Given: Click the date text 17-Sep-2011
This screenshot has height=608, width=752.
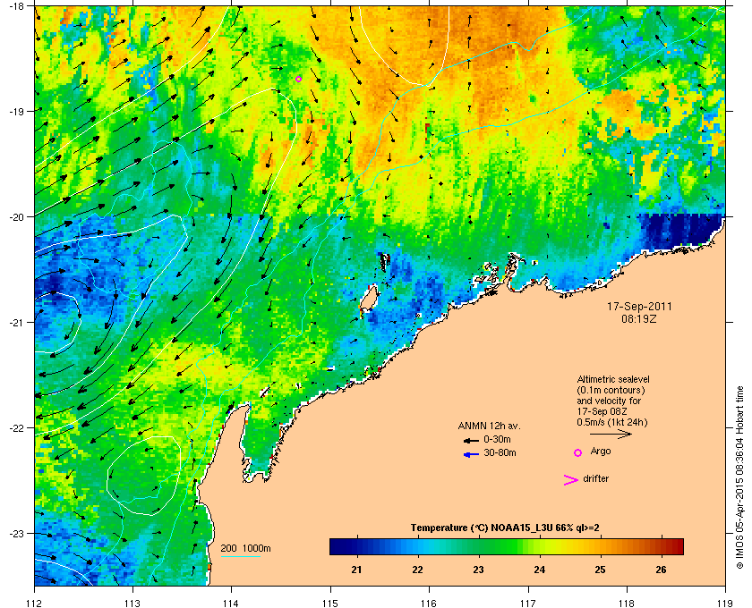Looking at the screenshot, I should pyautogui.click(x=639, y=307).
